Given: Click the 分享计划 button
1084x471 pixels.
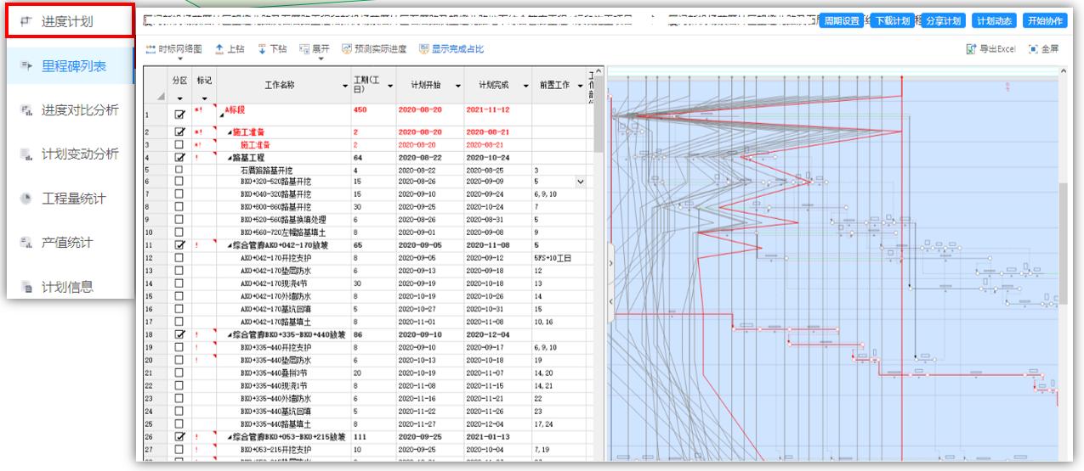Looking at the screenshot, I should [x=943, y=20].
